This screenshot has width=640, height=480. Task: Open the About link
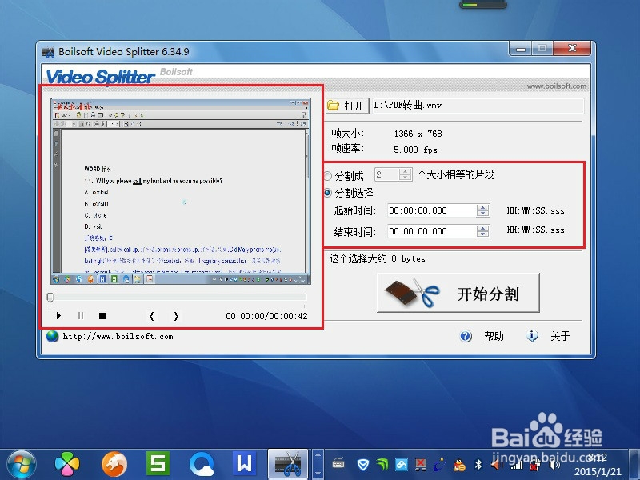point(559,336)
